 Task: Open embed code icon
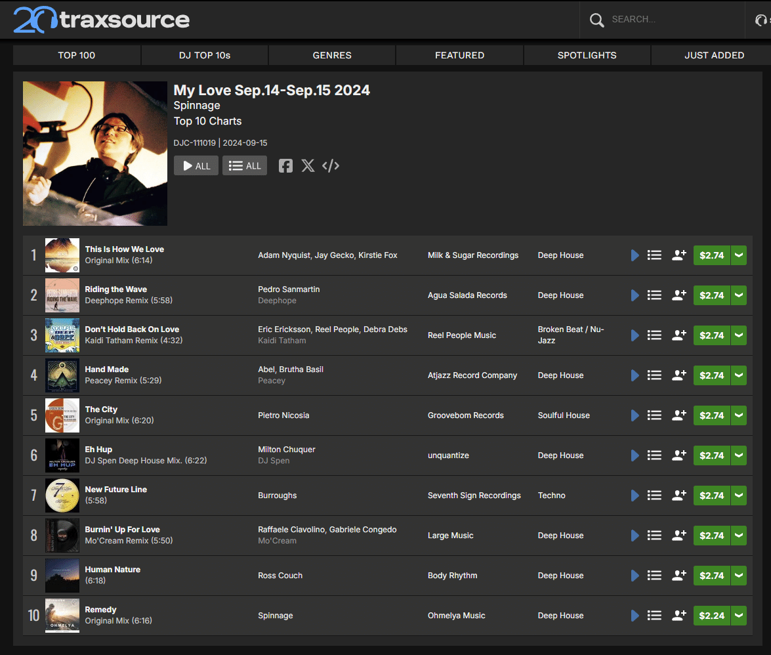(x=331, y=165)
